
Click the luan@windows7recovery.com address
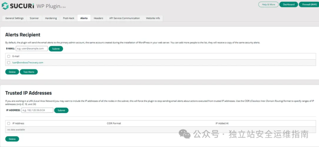click(x=28, y=63)
